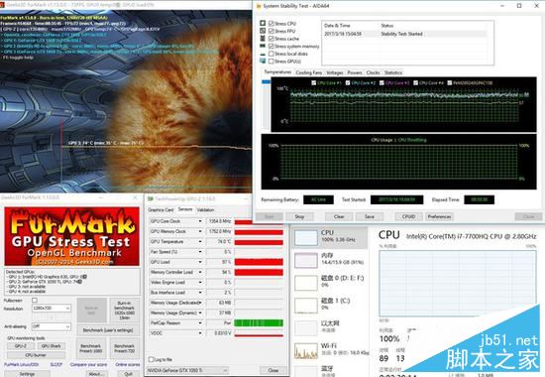Open GPU Load sensor dropdown arrow
The height and width of the screenshot is (377, 545).
click(200, 262)
